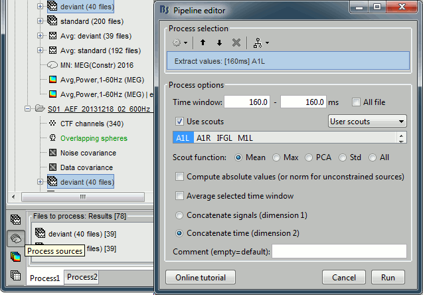Select the Process1 tab
The height and width of the screenshot is (295, 423).
click(x=44, y=278)
